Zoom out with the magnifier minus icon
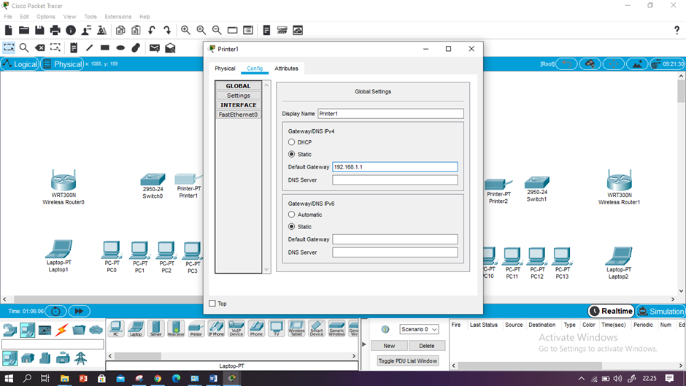 click(x=217, y=30)
